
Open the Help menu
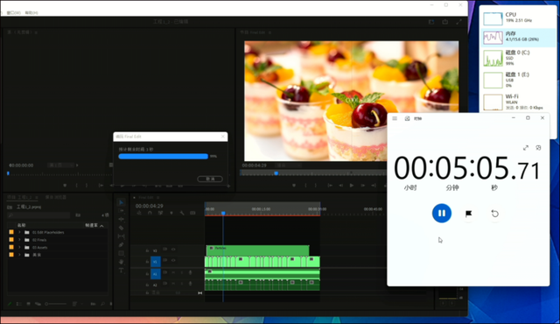31,13
